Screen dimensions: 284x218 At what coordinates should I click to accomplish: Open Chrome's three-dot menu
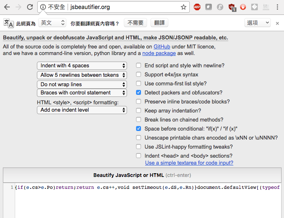277,7
